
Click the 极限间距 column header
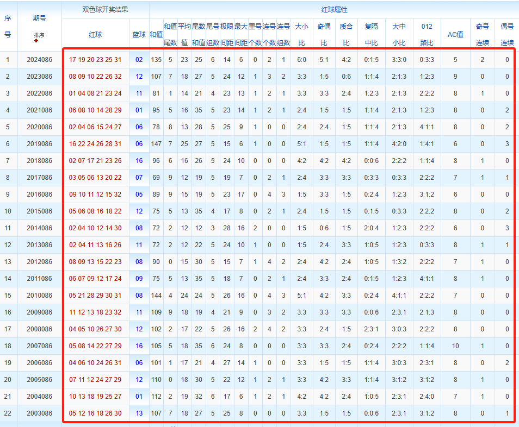click(x=227, y=35)
